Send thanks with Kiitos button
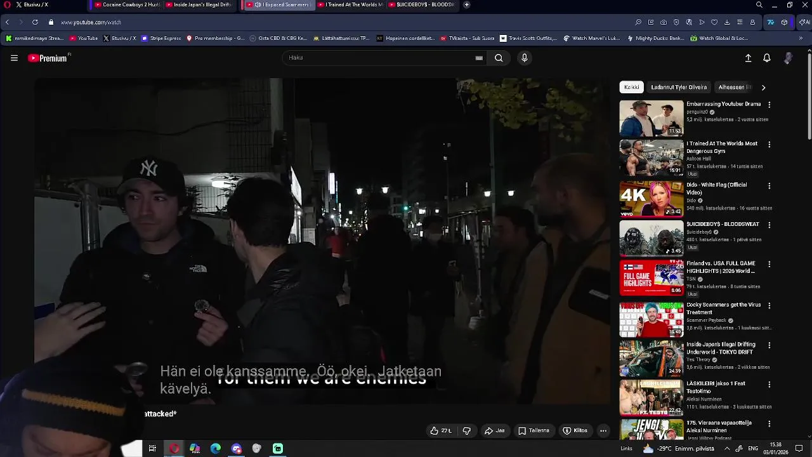Image resolution: width=812 pixels, height=457 pixels. (x=575, y=430)
